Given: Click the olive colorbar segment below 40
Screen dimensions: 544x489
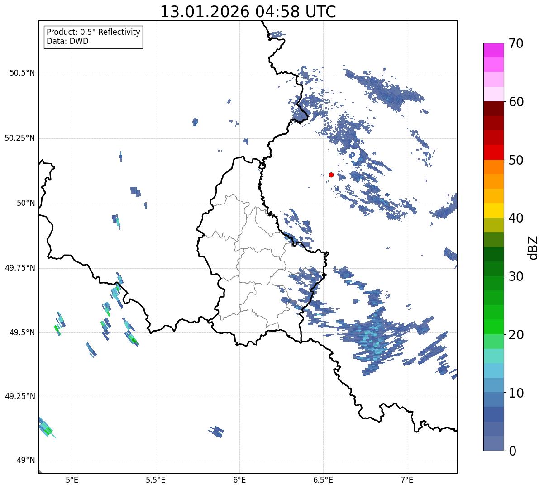Looking at the screenshot, I should point(494,225).
